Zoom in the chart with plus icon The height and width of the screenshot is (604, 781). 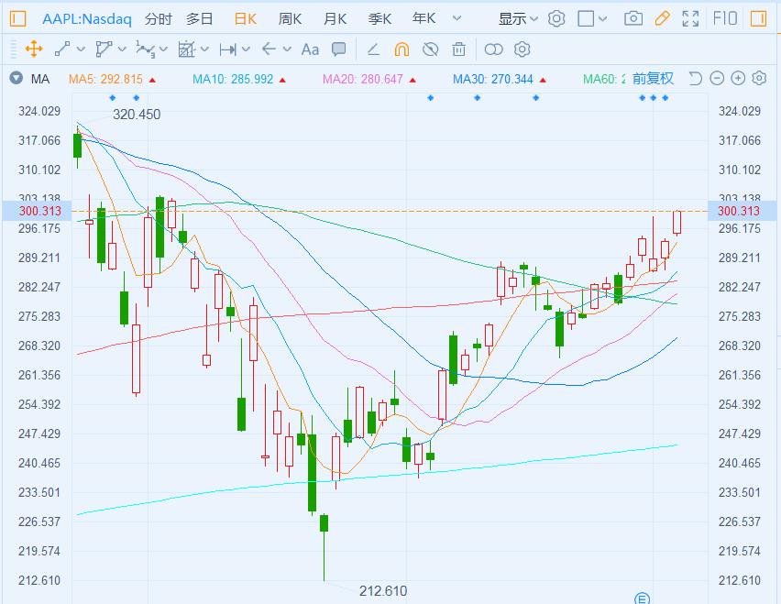click(738, 79)
